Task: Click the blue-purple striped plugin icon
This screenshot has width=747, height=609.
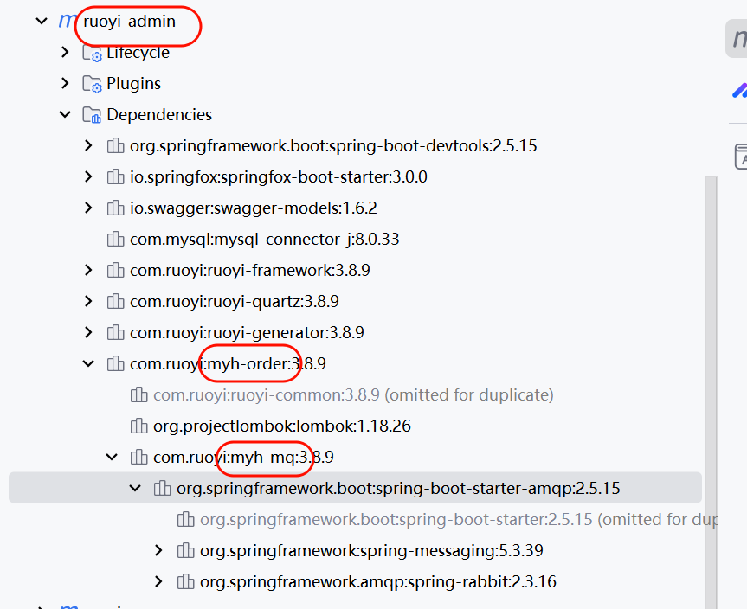Action: point(739,90)
